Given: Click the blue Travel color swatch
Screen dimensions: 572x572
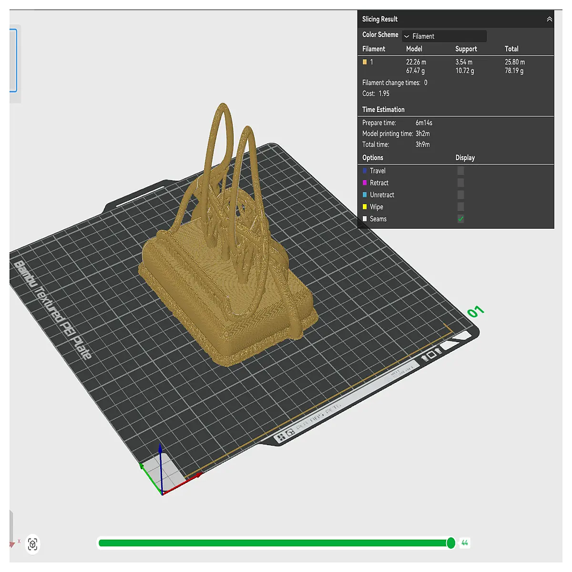Looking at the screenshot, I should (365, 171).
